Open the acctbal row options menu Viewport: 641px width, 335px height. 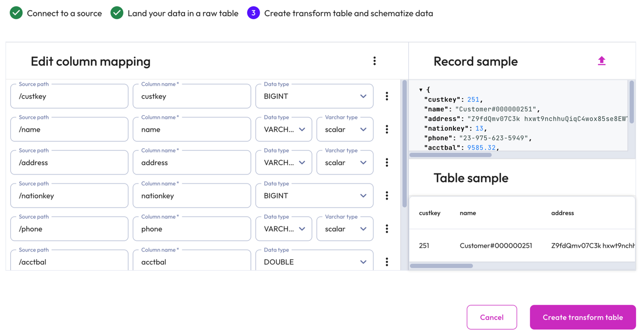[x=387, y=262]
